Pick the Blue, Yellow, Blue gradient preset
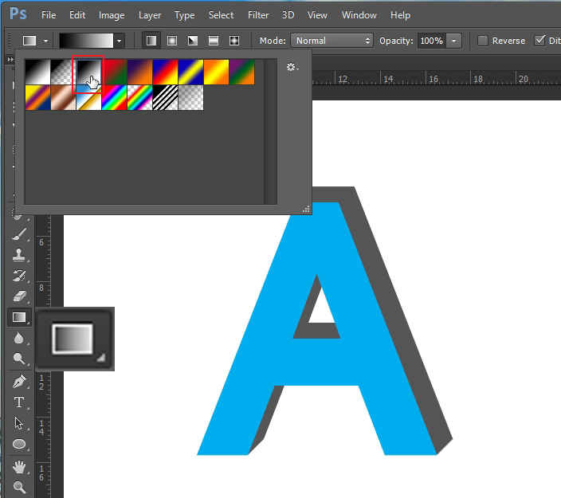The width and height of the screenshot is (561, 498). point(190,73)
